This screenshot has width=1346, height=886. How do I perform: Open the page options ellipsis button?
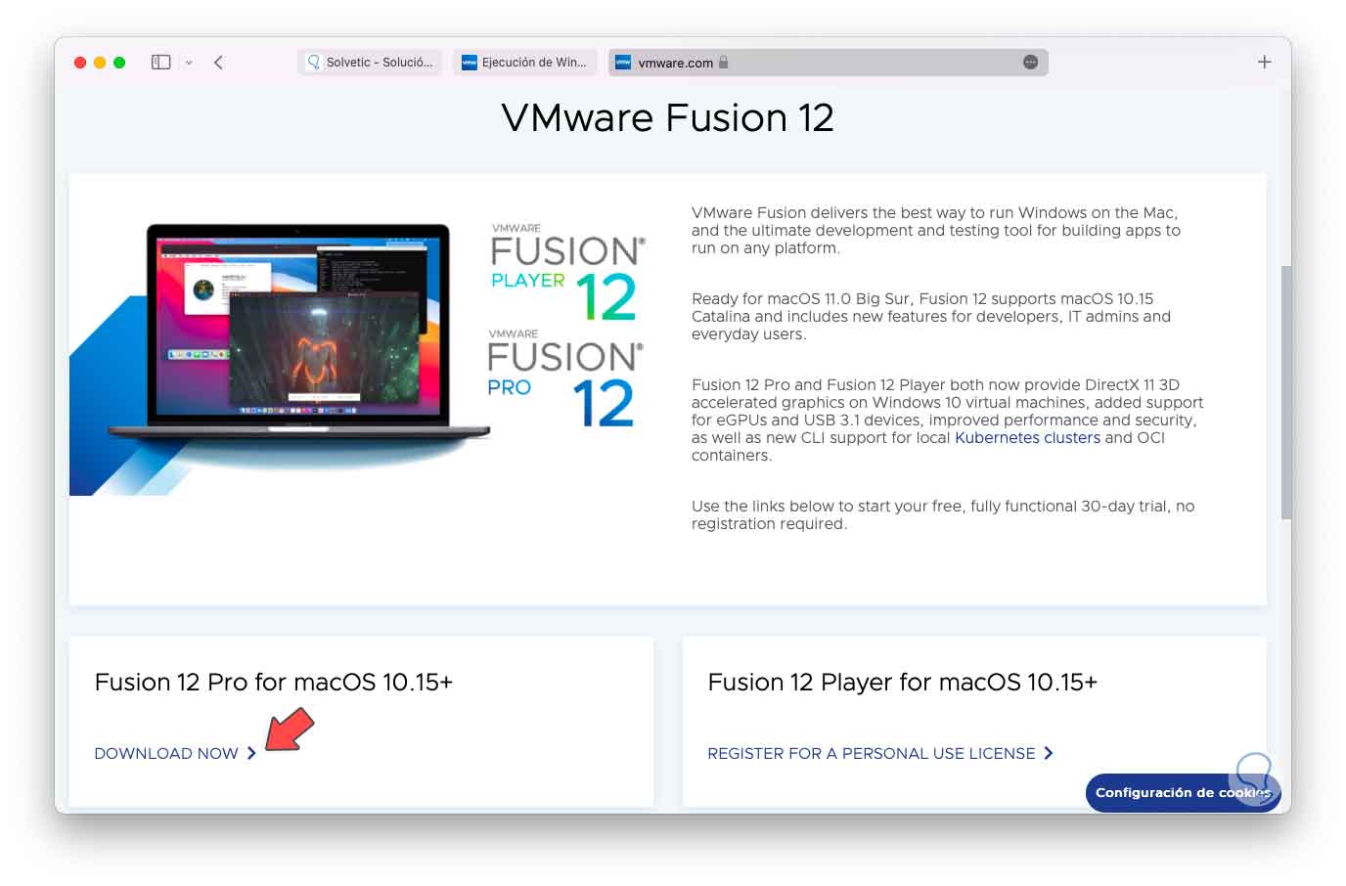coord(1030,62)
